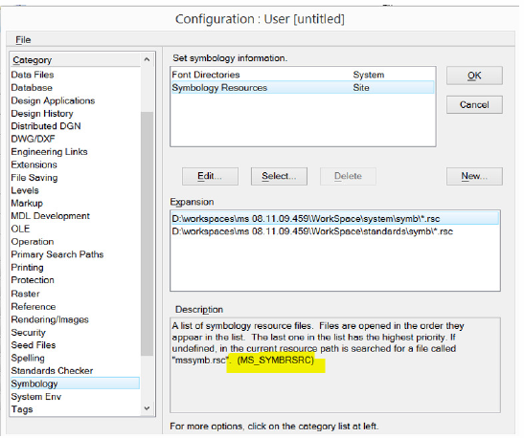Select Symbology Resources variable row

click(303, 87)
